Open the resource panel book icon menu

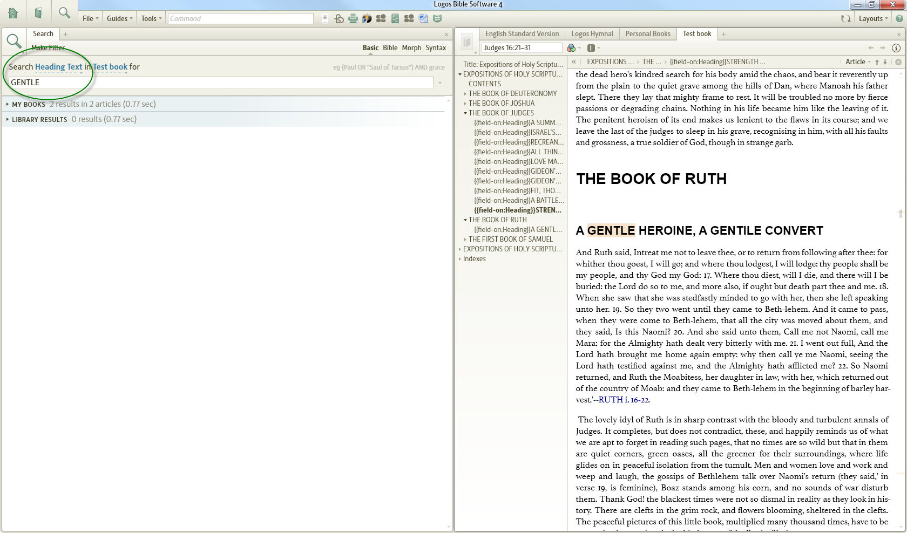468,42
